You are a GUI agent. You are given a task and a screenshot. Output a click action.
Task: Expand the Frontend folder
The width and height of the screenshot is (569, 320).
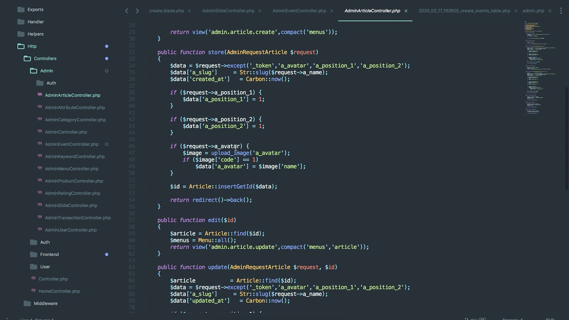click(x=34, y=255)
